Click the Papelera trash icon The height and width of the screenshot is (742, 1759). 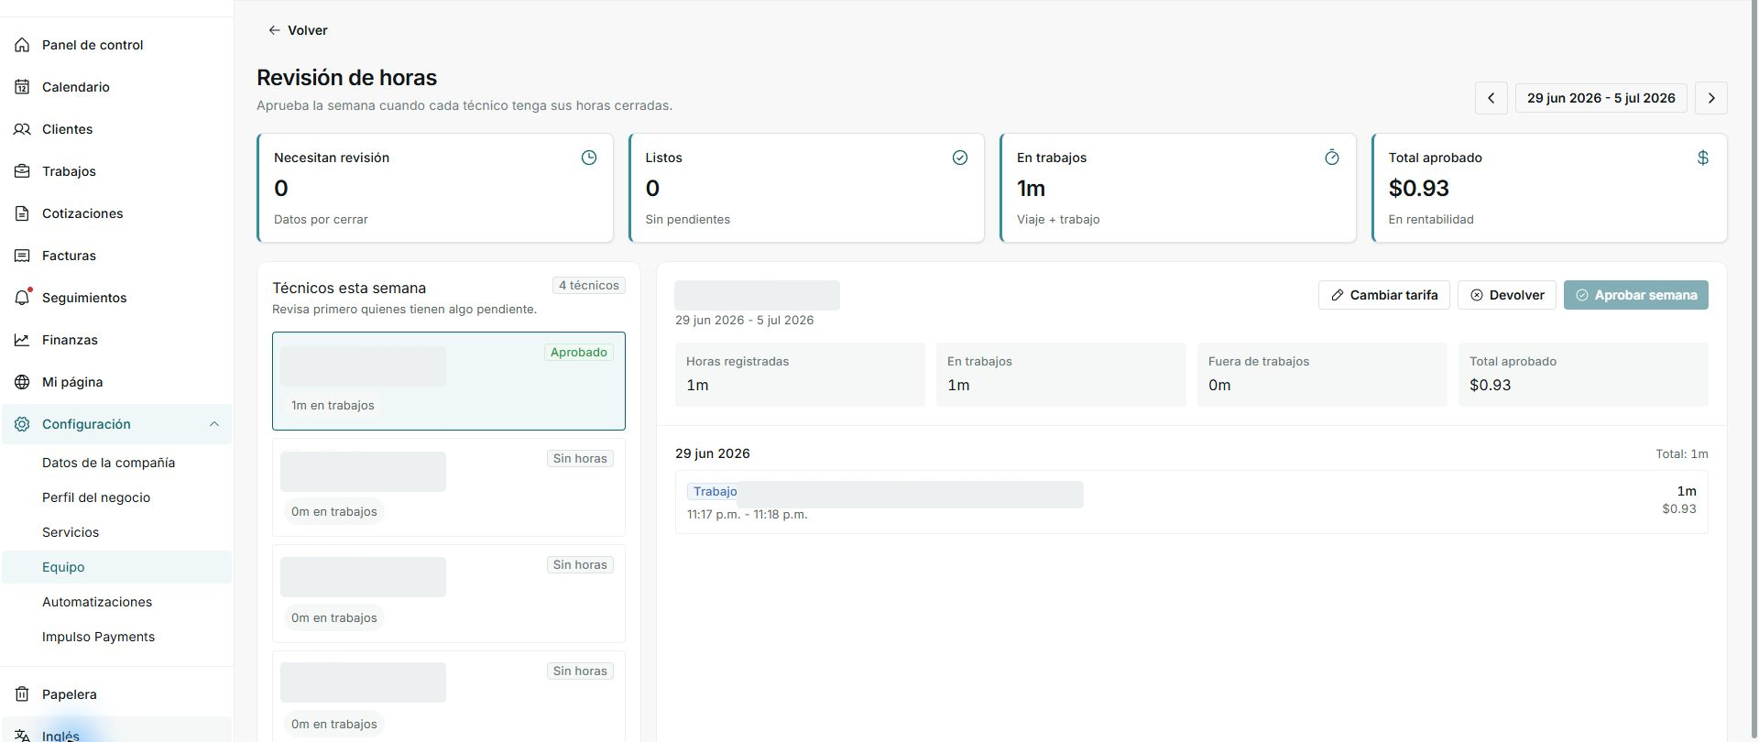coord(22,694)
